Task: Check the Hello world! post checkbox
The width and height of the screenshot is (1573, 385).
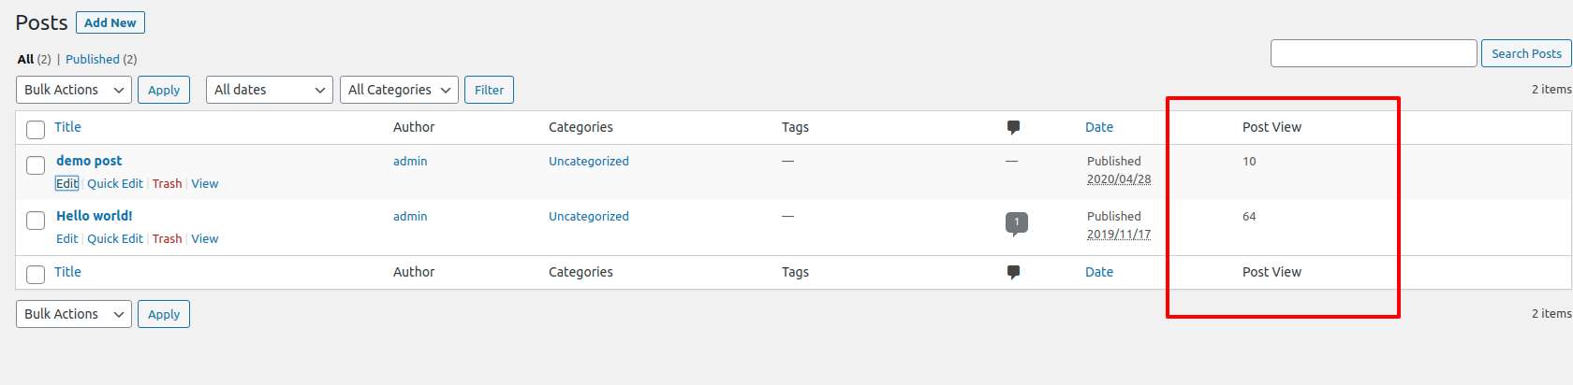Action: [x=36, y=221]
